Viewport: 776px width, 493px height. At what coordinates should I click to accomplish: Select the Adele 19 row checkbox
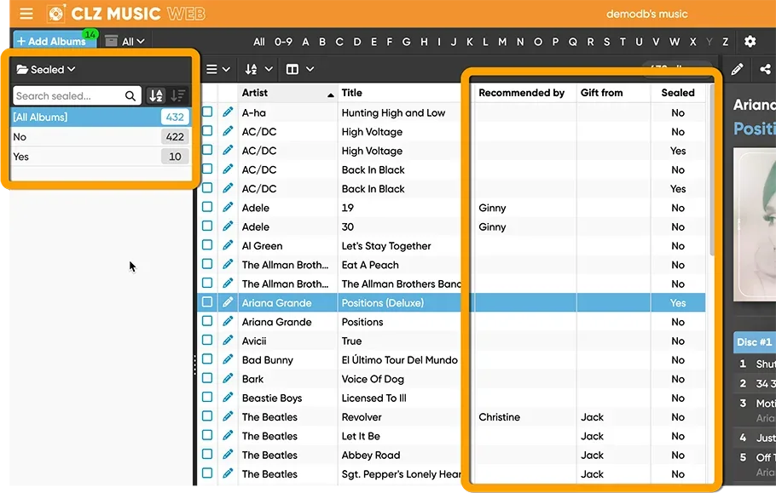coord(207,207)
